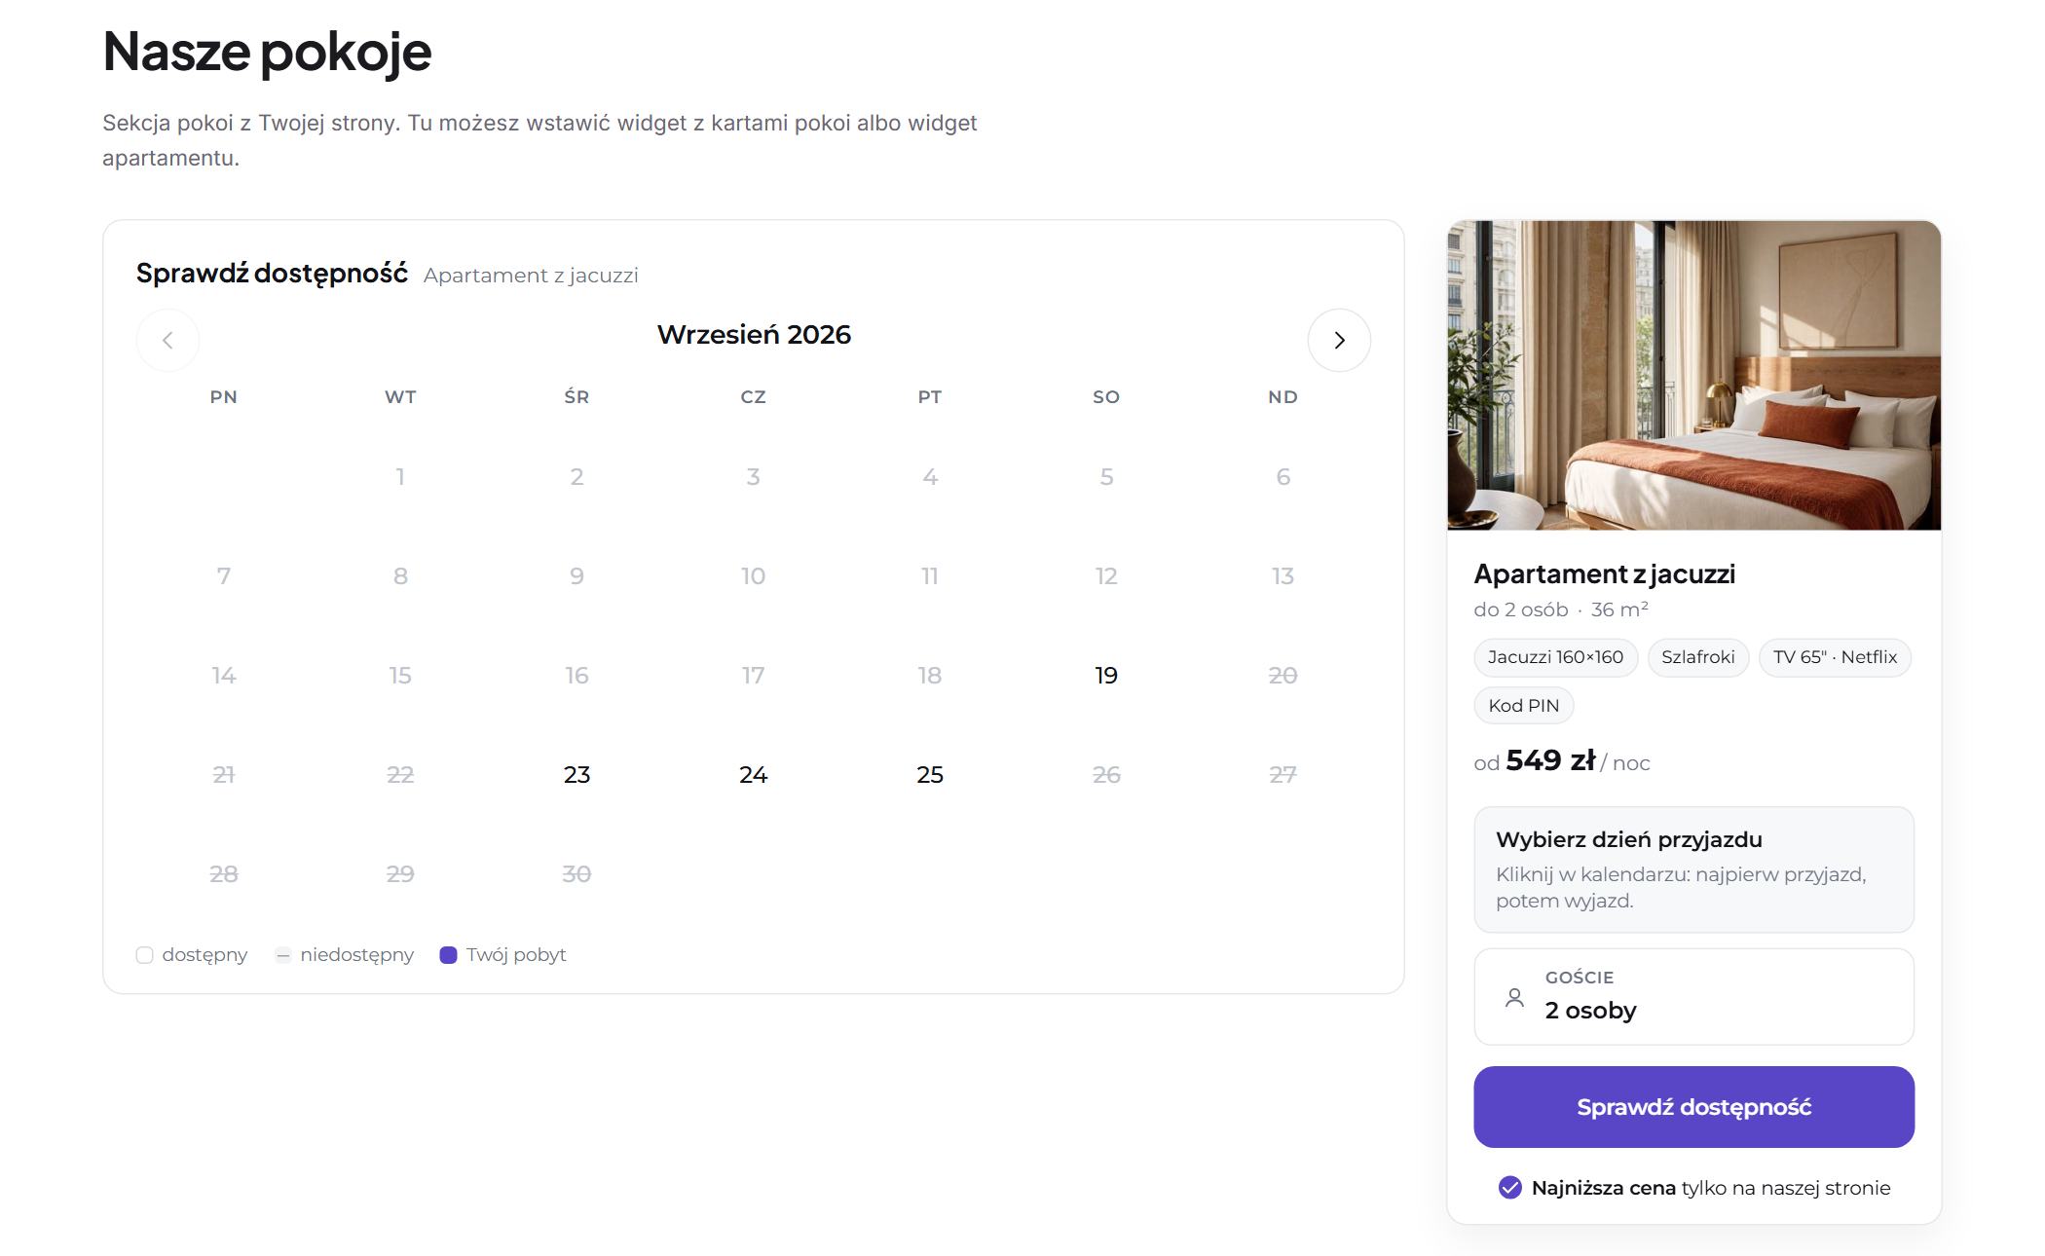
Task: Click the 'Szlafroki' amenity tag
Action: 1697,657
